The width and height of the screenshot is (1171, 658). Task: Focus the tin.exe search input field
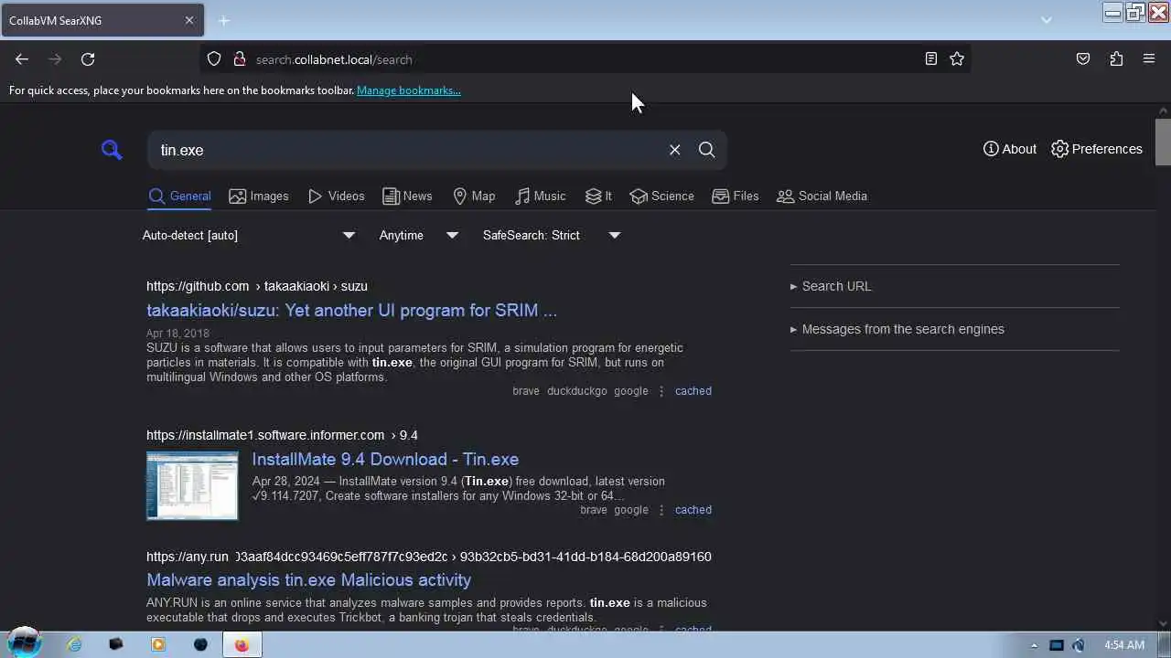click(407, 150)
